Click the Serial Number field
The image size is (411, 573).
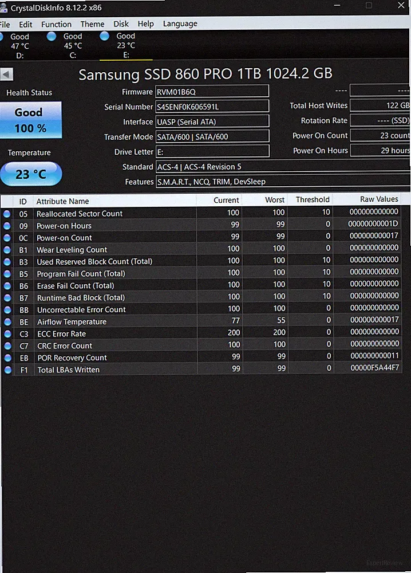[x=212, y=107]
